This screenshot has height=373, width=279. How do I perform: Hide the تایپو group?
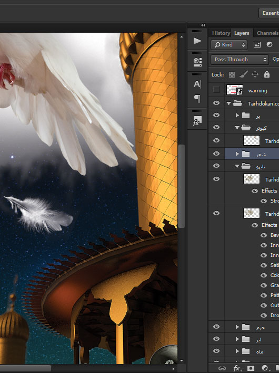pyautogui.click(x=216, y=166)
